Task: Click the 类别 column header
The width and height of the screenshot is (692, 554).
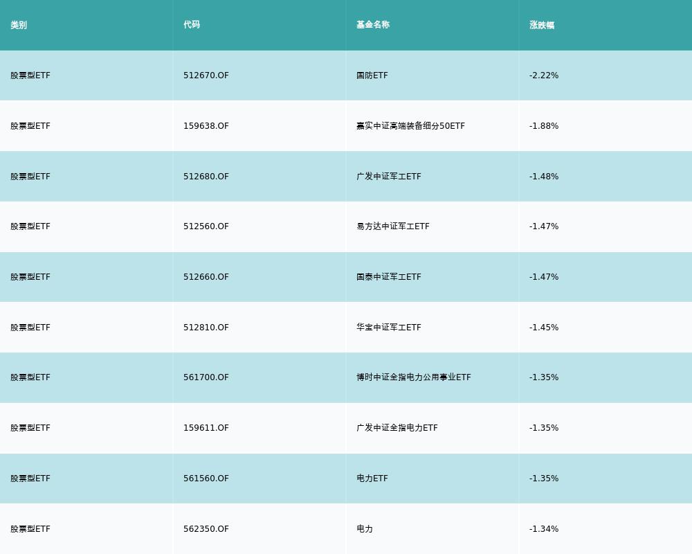Action: tap(19, 25)
